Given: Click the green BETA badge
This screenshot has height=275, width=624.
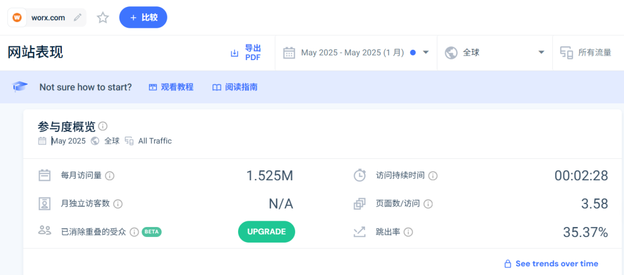Looking at the screenshot, I should pyautogui.click(x=151, y=232).
